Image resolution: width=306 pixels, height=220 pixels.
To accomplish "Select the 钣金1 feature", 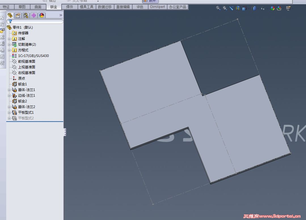I will tap(22, 84).
